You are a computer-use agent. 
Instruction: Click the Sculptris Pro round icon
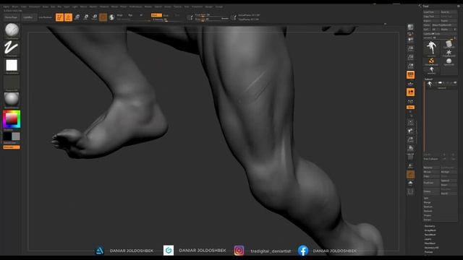click(x=111, y=17)
